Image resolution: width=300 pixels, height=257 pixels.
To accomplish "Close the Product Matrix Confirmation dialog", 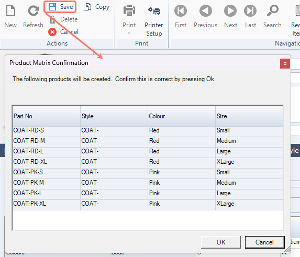I will click(285, 64).
